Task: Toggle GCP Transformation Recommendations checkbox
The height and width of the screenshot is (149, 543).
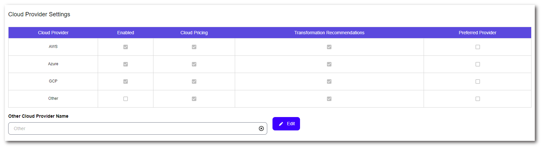Action: tap(329, 82)
